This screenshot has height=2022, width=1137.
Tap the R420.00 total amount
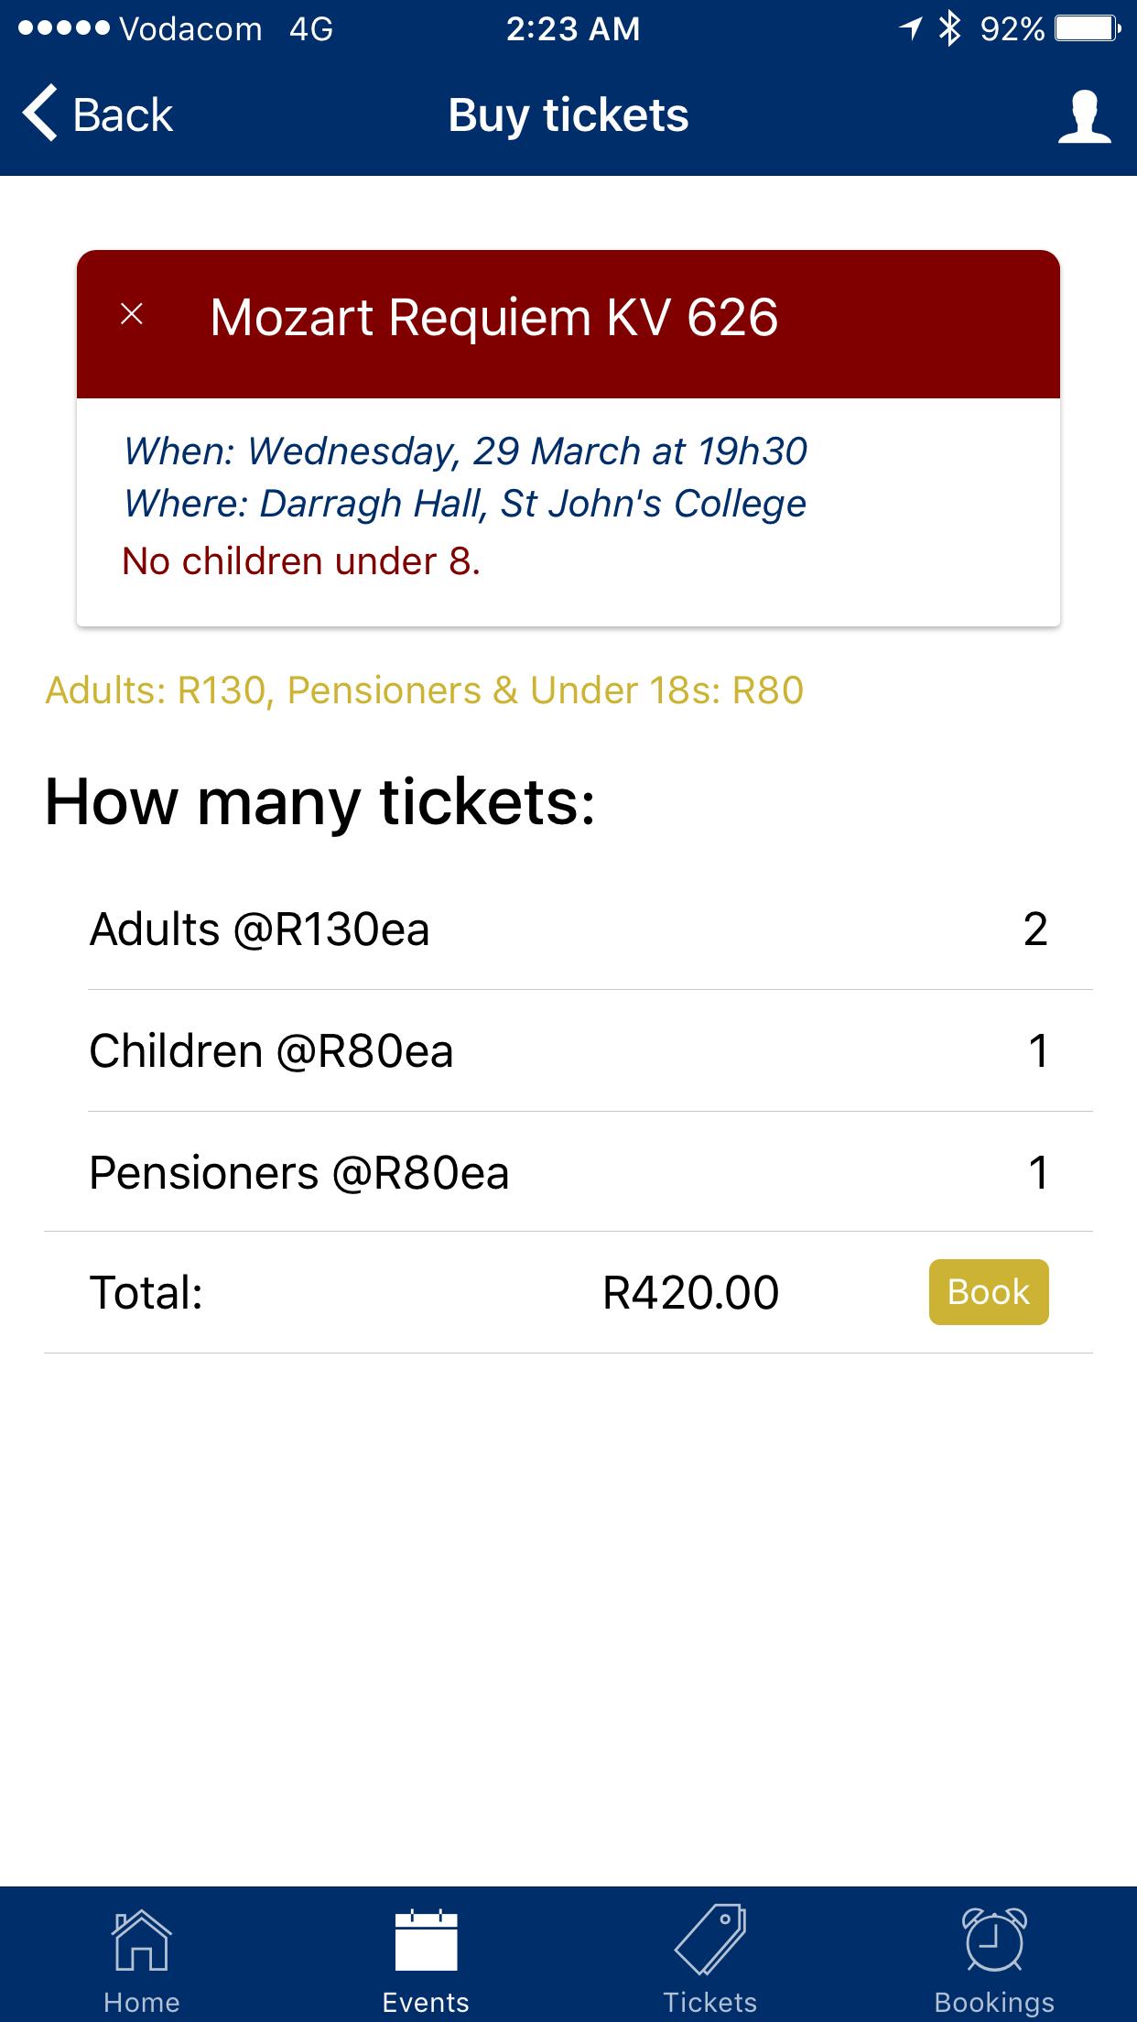690,1293
